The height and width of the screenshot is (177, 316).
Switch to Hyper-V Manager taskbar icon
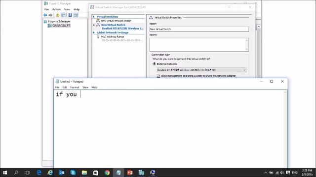(x=141, y=173)
